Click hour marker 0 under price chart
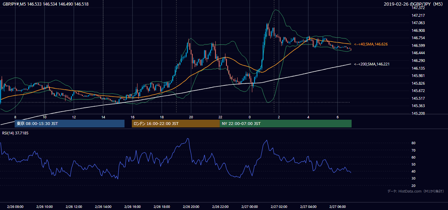Screen dimensions: 448x210 tap(250, 117)
